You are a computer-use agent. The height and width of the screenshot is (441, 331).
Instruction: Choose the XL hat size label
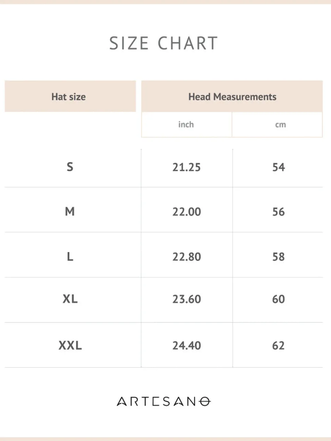tap(70, 299)
